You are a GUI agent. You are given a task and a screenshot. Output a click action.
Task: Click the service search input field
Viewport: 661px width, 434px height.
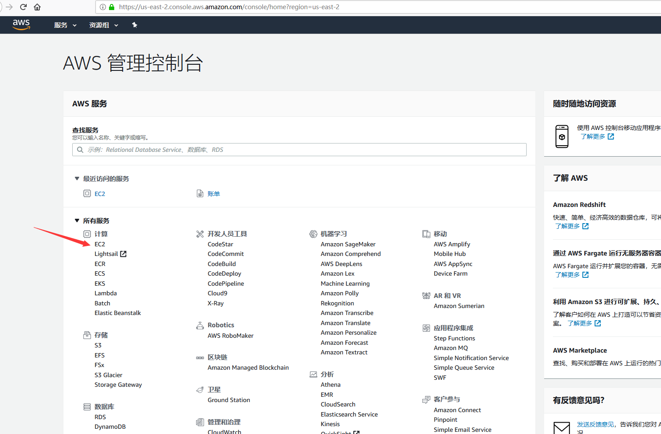[299, 150]
